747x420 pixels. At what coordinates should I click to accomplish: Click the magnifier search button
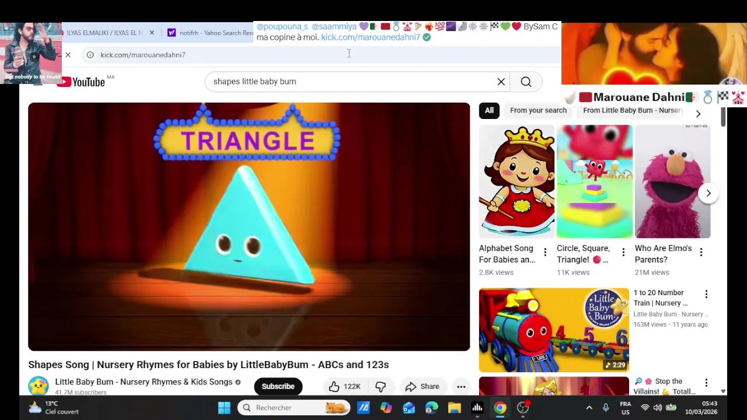[526, 82]
